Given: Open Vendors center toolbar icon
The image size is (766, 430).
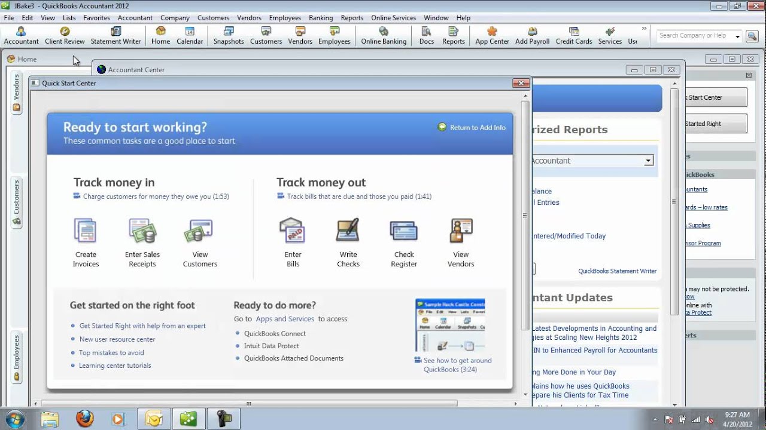Looking at the screenshot, I should click(x=300, y=36).
